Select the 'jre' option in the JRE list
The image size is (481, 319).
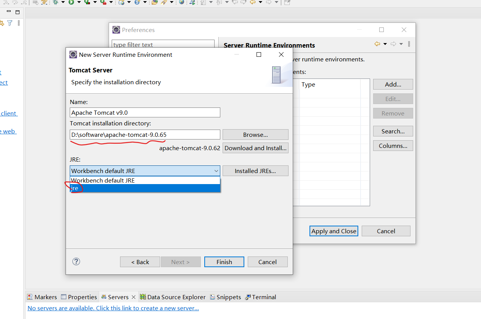point(145,188)
